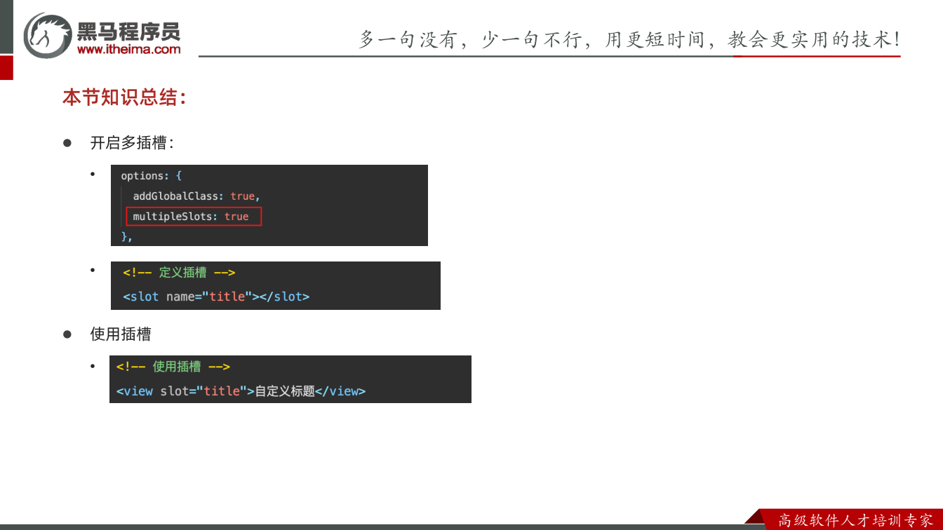Select the heading 本节知识总结
This screenshot has width=943, height=530.
124,97
